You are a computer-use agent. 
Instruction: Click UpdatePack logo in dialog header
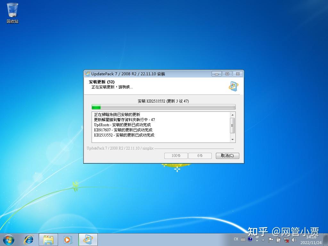[233, 86]
